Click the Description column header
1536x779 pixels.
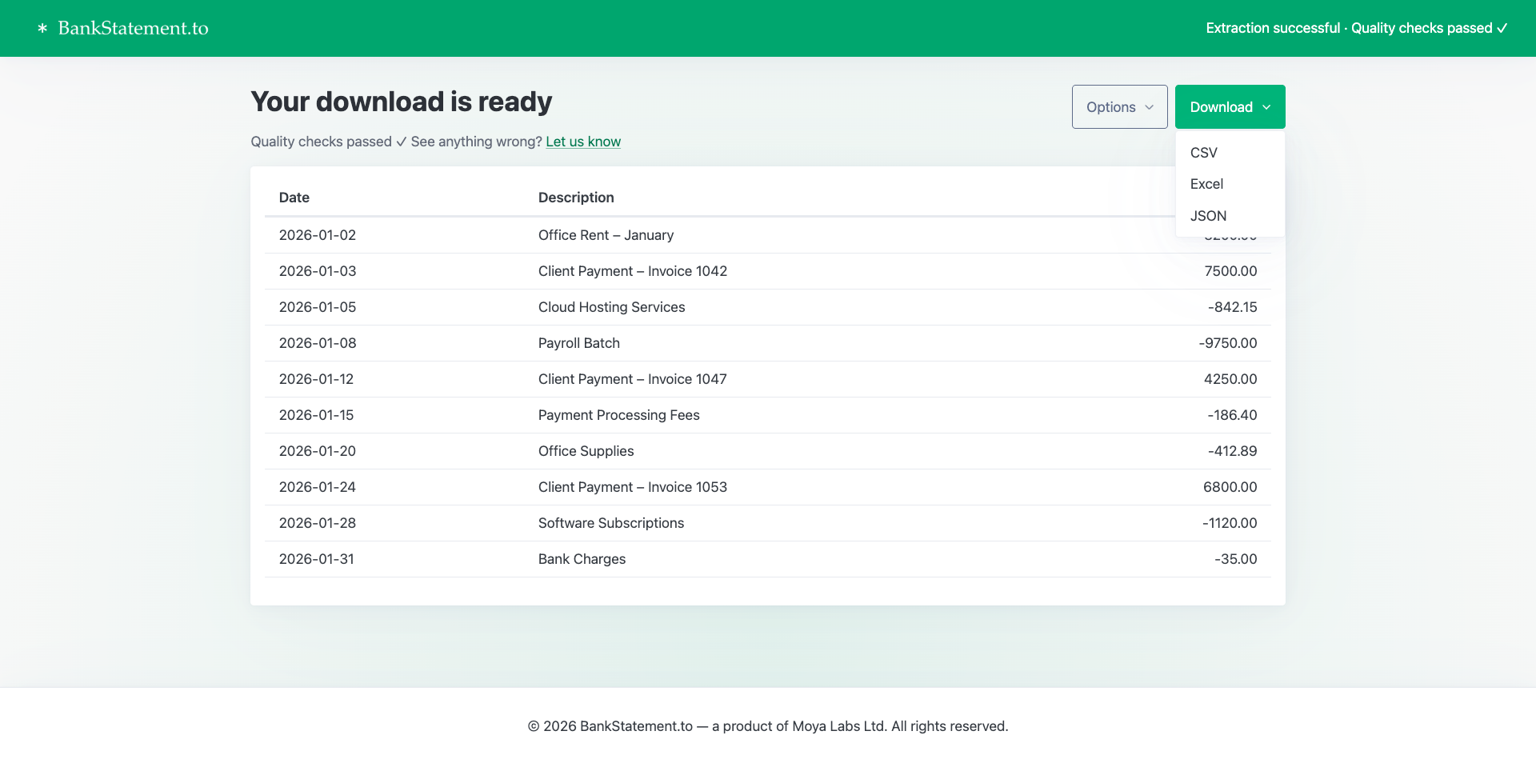click(575, 198)
